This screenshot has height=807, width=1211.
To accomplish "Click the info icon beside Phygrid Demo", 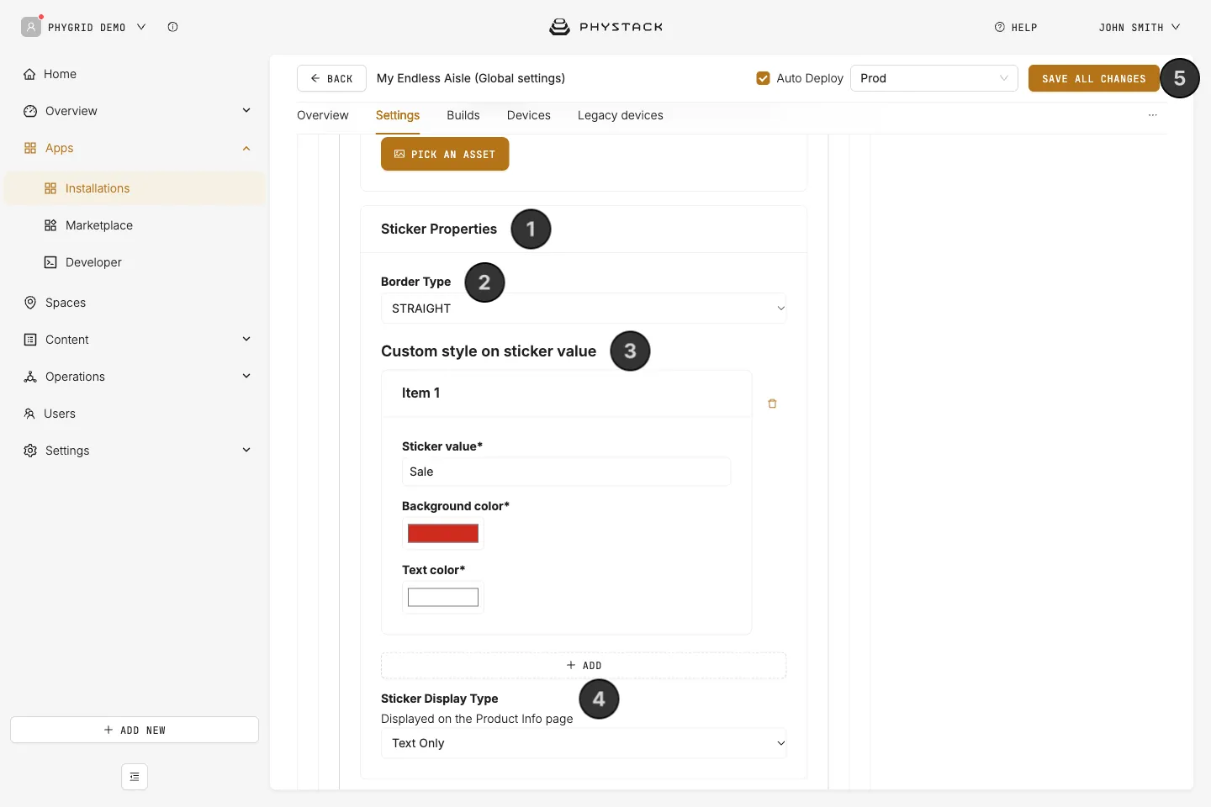I will coord(172,27).
